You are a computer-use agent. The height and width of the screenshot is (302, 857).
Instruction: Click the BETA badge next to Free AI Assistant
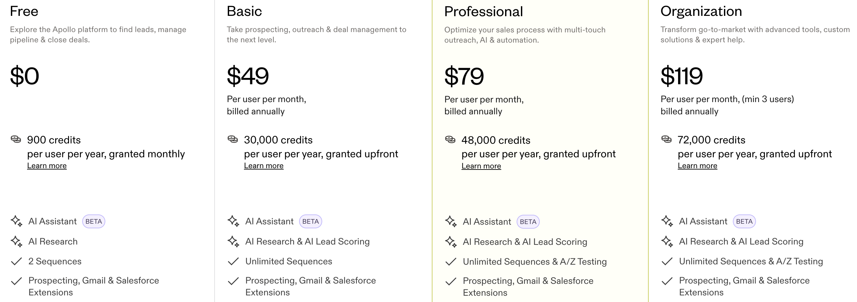point(93,221)
